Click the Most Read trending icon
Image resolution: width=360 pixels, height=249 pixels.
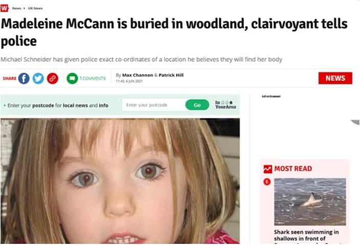[268, 169]
